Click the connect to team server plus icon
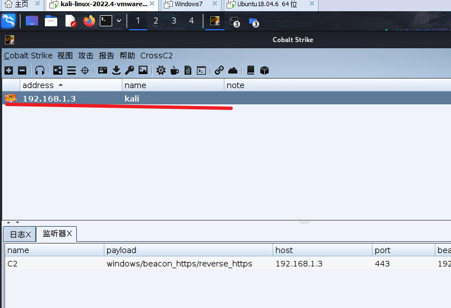The image size is (451, 308). [8, 71]
